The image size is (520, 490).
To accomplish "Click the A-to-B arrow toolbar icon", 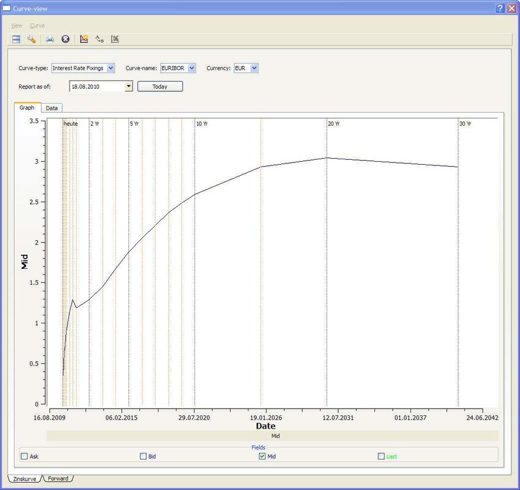I will 100,39.
